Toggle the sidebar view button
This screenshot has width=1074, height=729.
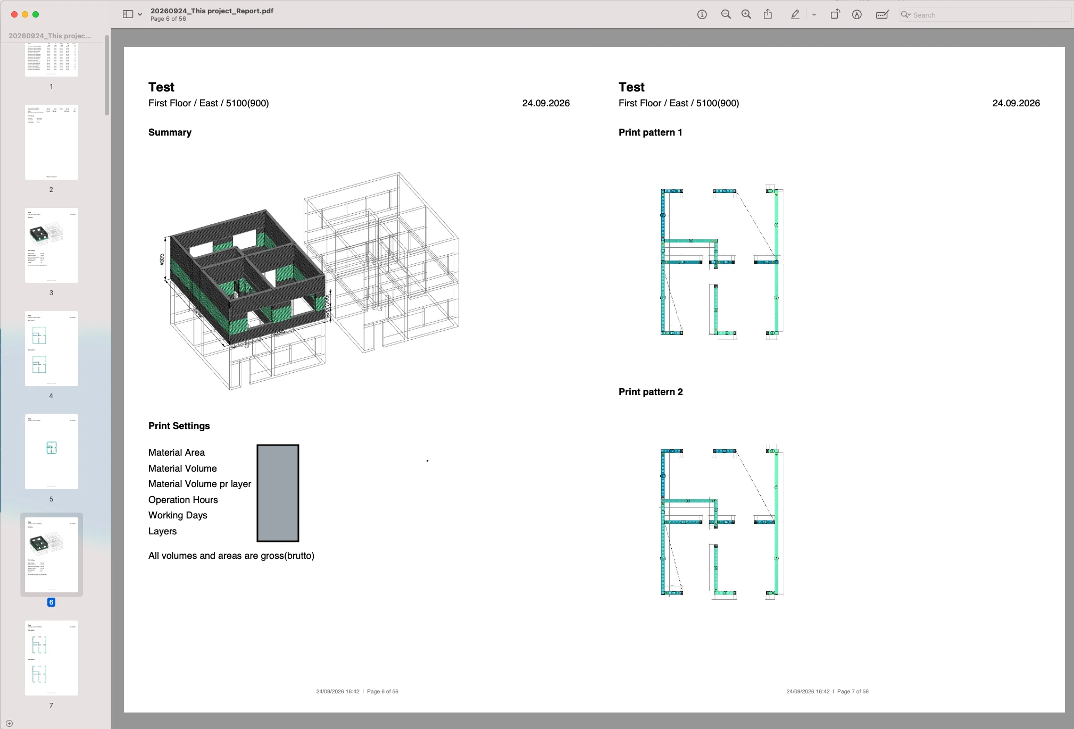[128, 14]
